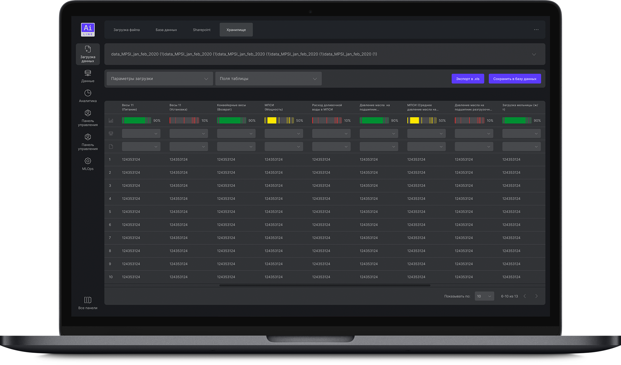Click the horizontal table scrollbar
Screen dimensions: 621x365
[x=325, y=285]
